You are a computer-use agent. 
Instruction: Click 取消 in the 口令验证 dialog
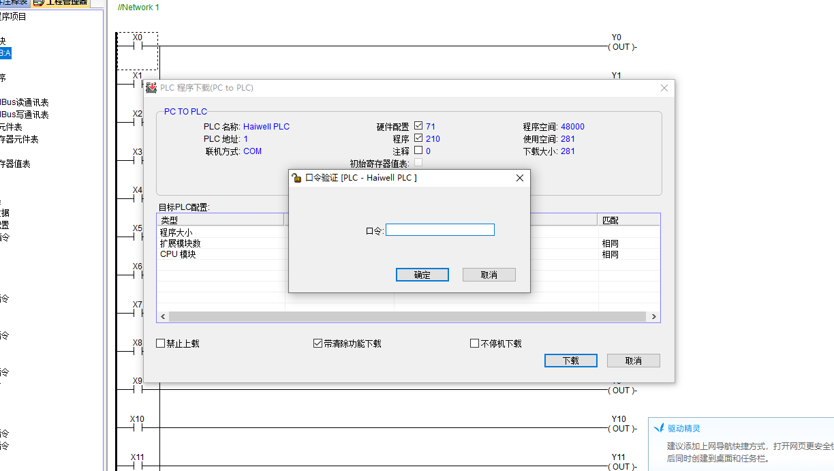point(489,275)
